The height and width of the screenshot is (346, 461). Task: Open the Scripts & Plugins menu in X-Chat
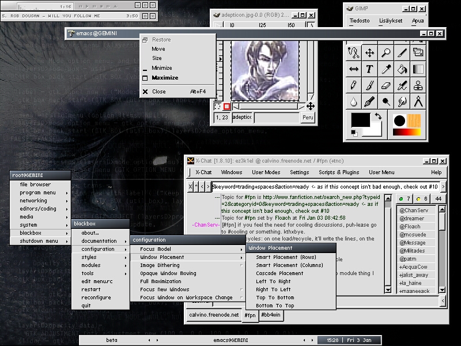pyautogui.click(x=339, y=172)
